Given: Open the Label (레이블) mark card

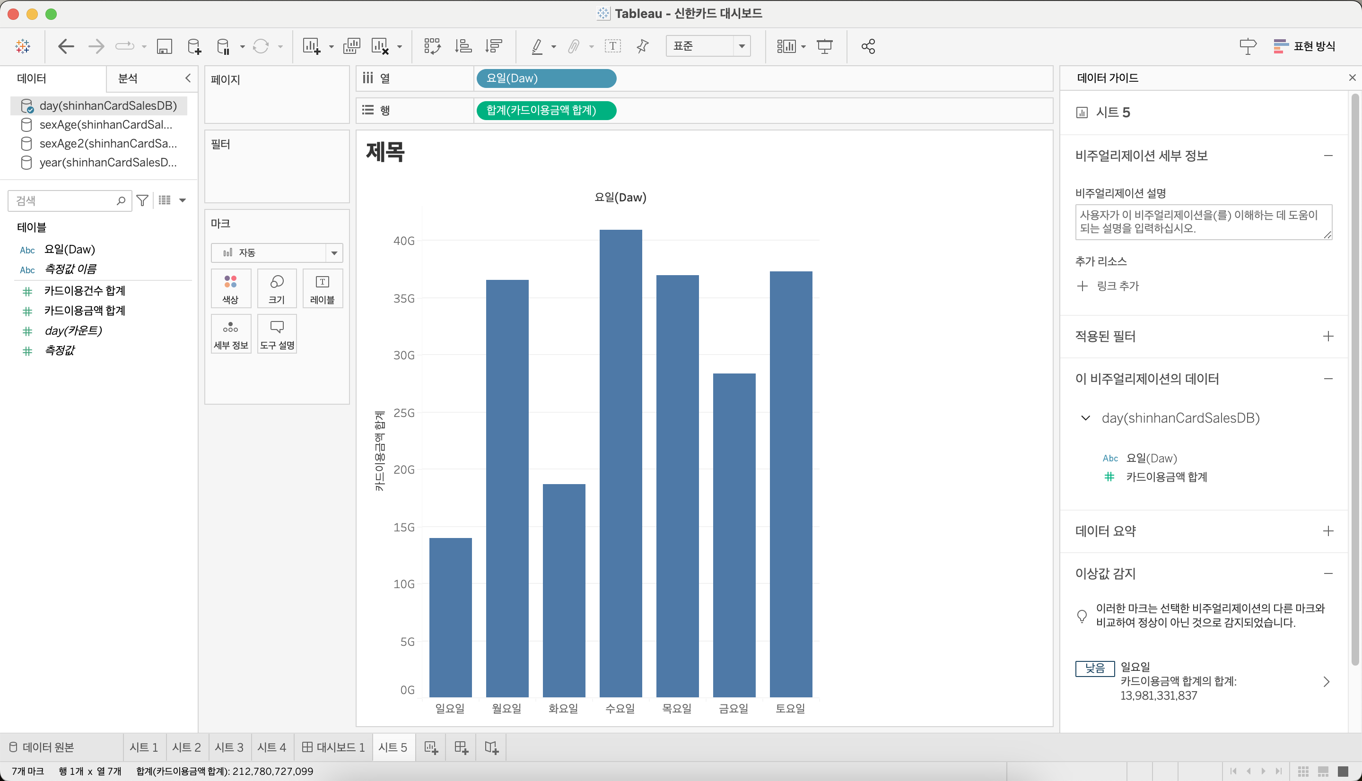Looking at the screenshot, I should pyautogui.click(x=323, y=288).
